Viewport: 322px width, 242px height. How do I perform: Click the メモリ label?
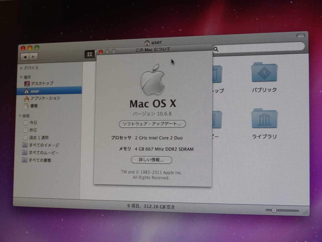pyautogui.click(x=125, y=149)
